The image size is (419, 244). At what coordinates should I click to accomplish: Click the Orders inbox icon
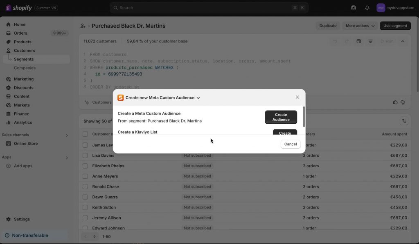(x=8, y=33)
